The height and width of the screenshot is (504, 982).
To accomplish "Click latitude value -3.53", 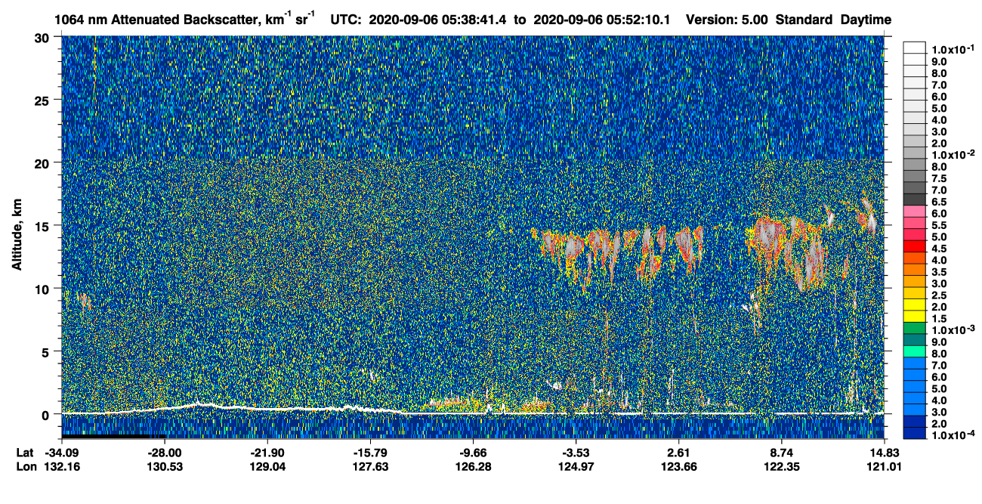I will tap(576, 452).
